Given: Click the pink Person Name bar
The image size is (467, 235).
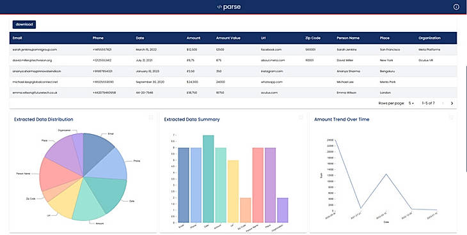Looking at the screenshot, I should coord(258,185).
